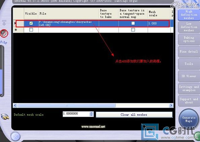The image size is (200, 142).
Task: Click the Visible column header
Action: (x=31, y=13)
